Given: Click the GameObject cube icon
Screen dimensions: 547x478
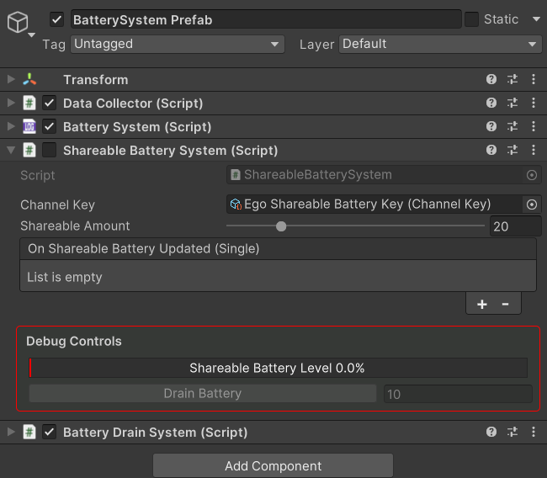Looking at the screenshot, I should (18, 22).
